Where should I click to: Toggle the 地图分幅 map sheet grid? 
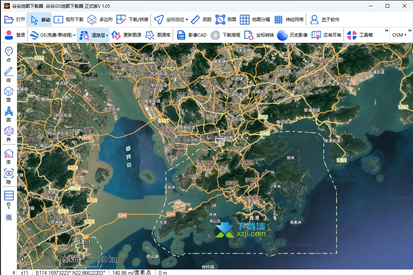[x=255, y=20]
